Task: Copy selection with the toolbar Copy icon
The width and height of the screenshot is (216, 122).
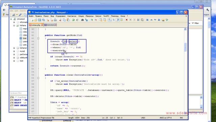Action: [x=64, y=20]
